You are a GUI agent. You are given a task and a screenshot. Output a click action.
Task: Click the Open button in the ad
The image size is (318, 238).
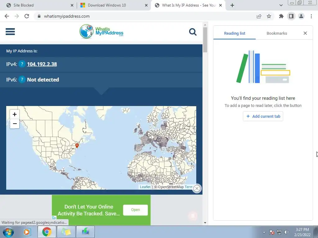(x=135, y=210)
